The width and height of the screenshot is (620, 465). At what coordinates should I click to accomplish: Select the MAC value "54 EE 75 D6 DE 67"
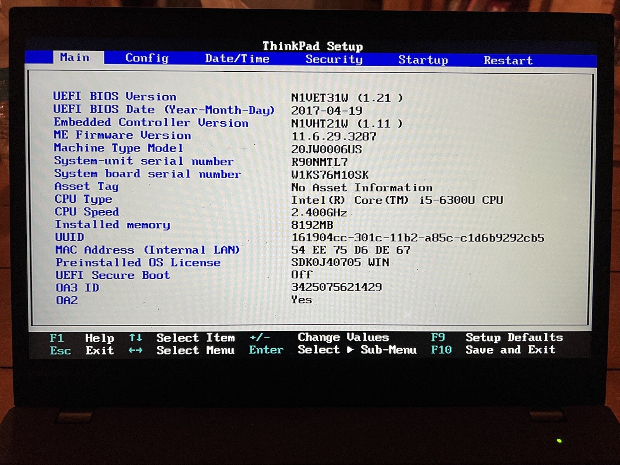pyautogui.click(x=351, y=250)
